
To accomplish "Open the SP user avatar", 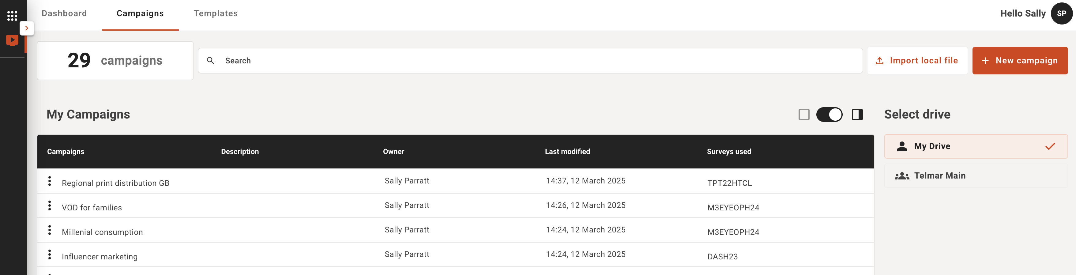I will (x=1061, y=13).
